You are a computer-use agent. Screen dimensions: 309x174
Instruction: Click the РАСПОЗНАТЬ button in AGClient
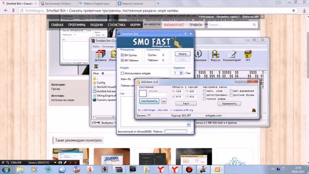pos(149,101)
